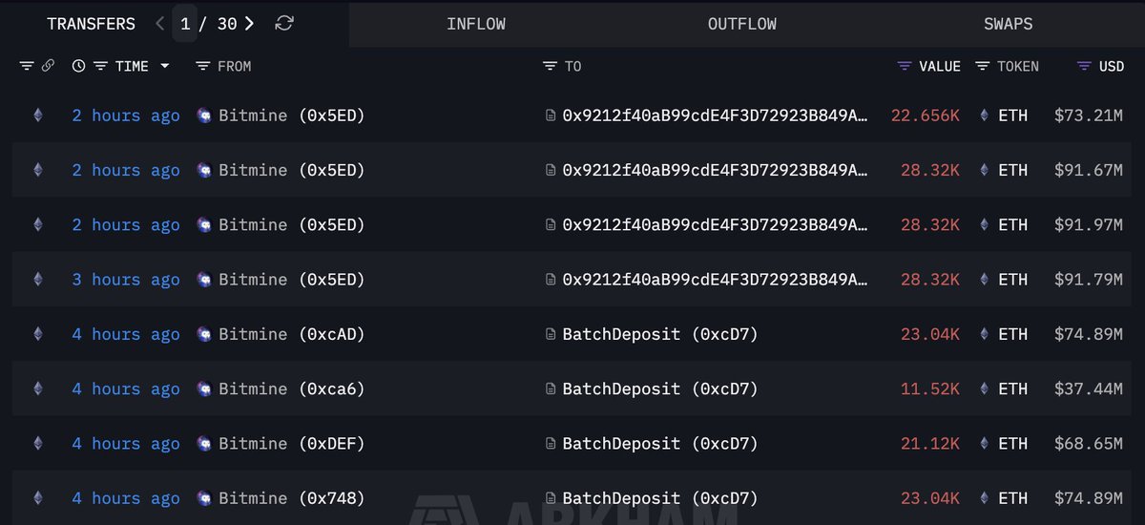Click the 23.04K value in Bitmine (0x748) row
The width and height of the screenshot is (1145, 525).
pyautogui.click(x=930, y=497)
